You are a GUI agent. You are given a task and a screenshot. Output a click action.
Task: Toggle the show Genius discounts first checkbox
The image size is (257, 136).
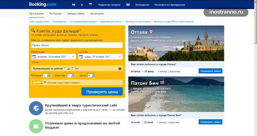[x=45, y=82]
